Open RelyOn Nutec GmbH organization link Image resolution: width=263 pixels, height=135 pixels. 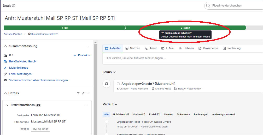point(23,61)
